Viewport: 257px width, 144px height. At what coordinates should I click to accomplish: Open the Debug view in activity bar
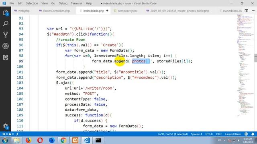[5, 46]
